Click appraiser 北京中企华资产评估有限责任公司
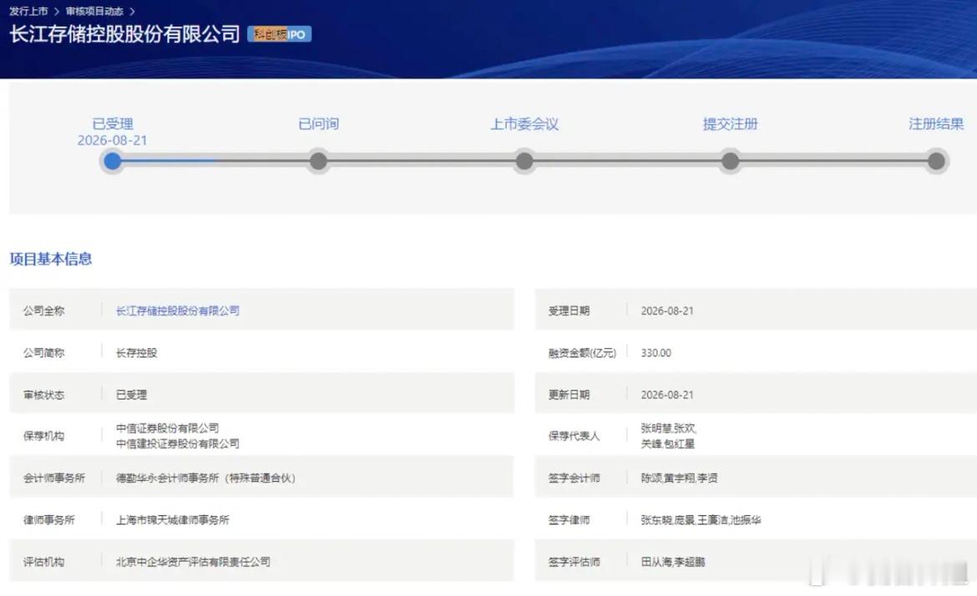The image size is (977, 596). pyautogui.click(x=193, y=561)
